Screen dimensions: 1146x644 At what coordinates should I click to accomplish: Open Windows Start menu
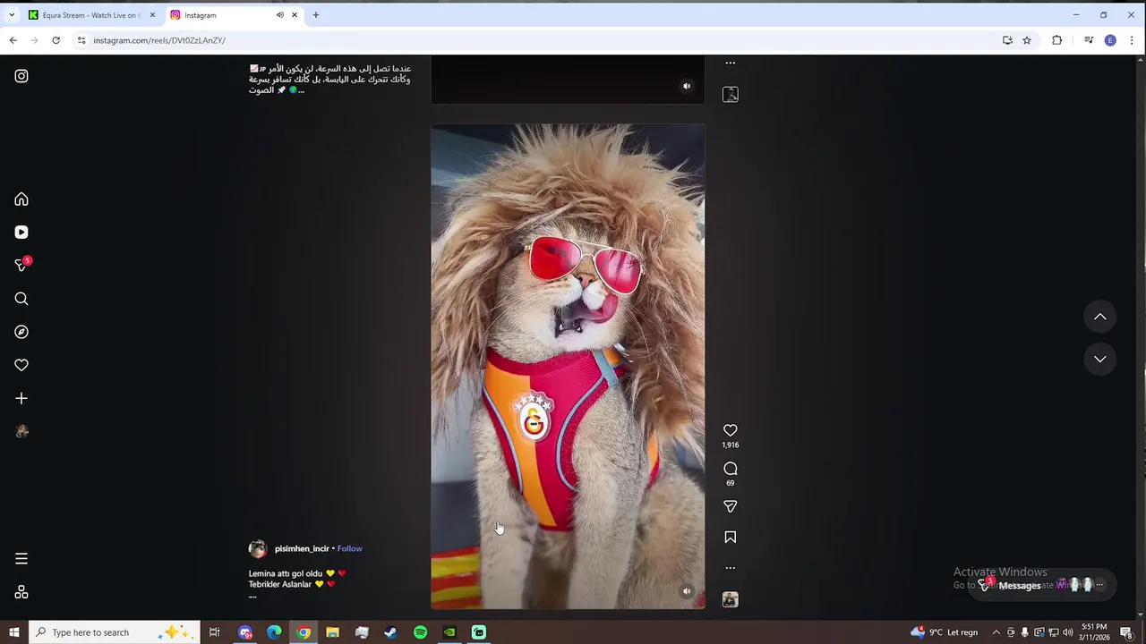coord(13,632)
